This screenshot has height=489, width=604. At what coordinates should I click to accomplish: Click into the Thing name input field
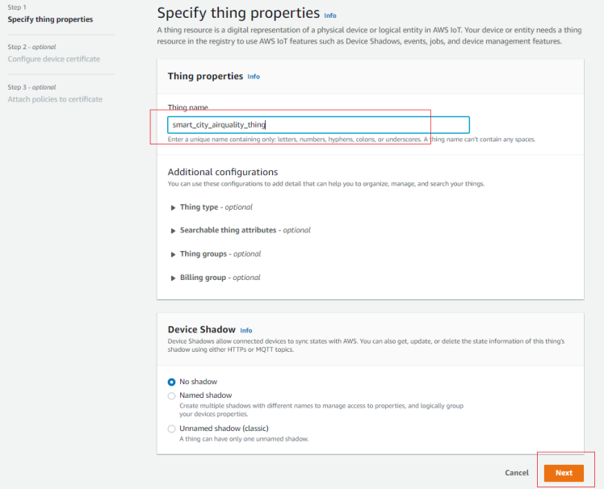318,125
